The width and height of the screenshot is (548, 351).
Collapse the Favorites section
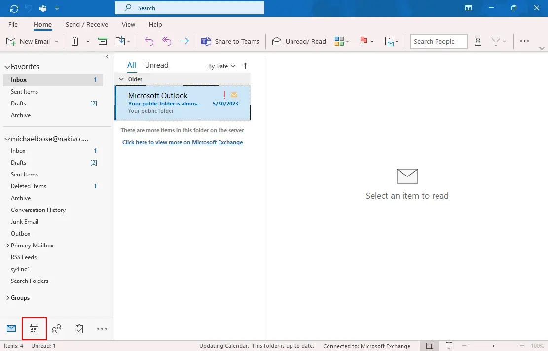[x=7, y=67]
